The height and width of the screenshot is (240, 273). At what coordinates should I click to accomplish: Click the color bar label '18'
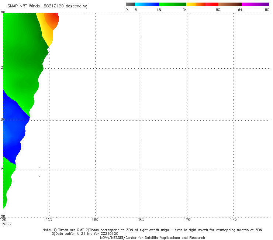point(159,10)
